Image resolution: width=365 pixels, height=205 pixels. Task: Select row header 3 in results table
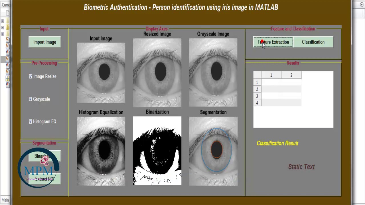257,96
